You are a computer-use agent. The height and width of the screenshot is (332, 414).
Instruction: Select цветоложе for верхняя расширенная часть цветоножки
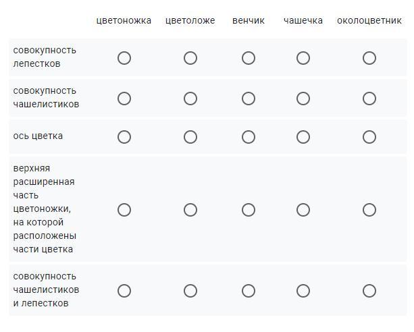click(x=190, y=210)
